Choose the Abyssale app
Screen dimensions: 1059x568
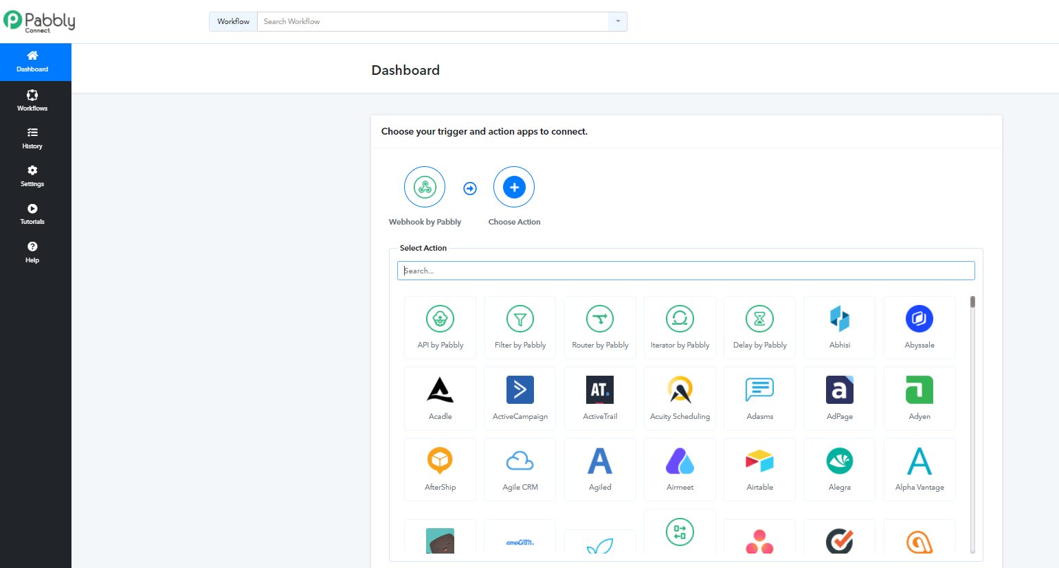point(919,328)
